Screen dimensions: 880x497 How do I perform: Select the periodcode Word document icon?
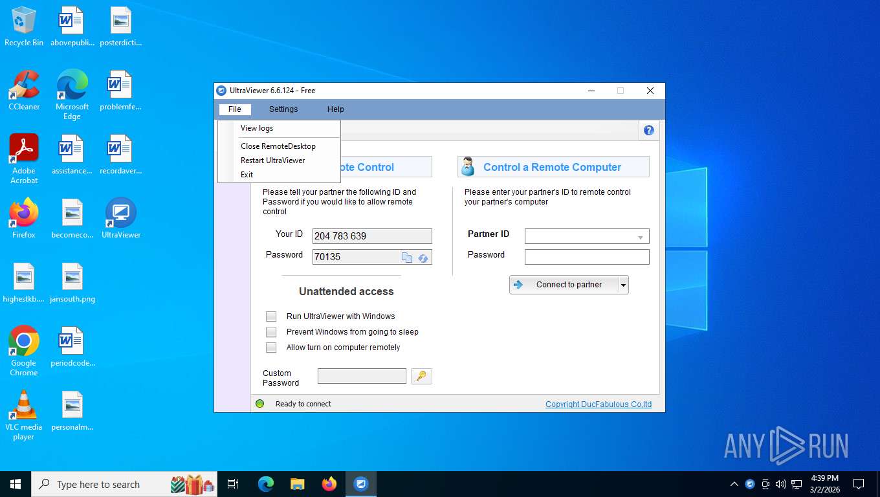coord(72,346)
